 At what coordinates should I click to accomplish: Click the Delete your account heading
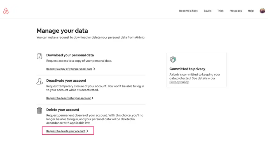click(x=63, y=110)
